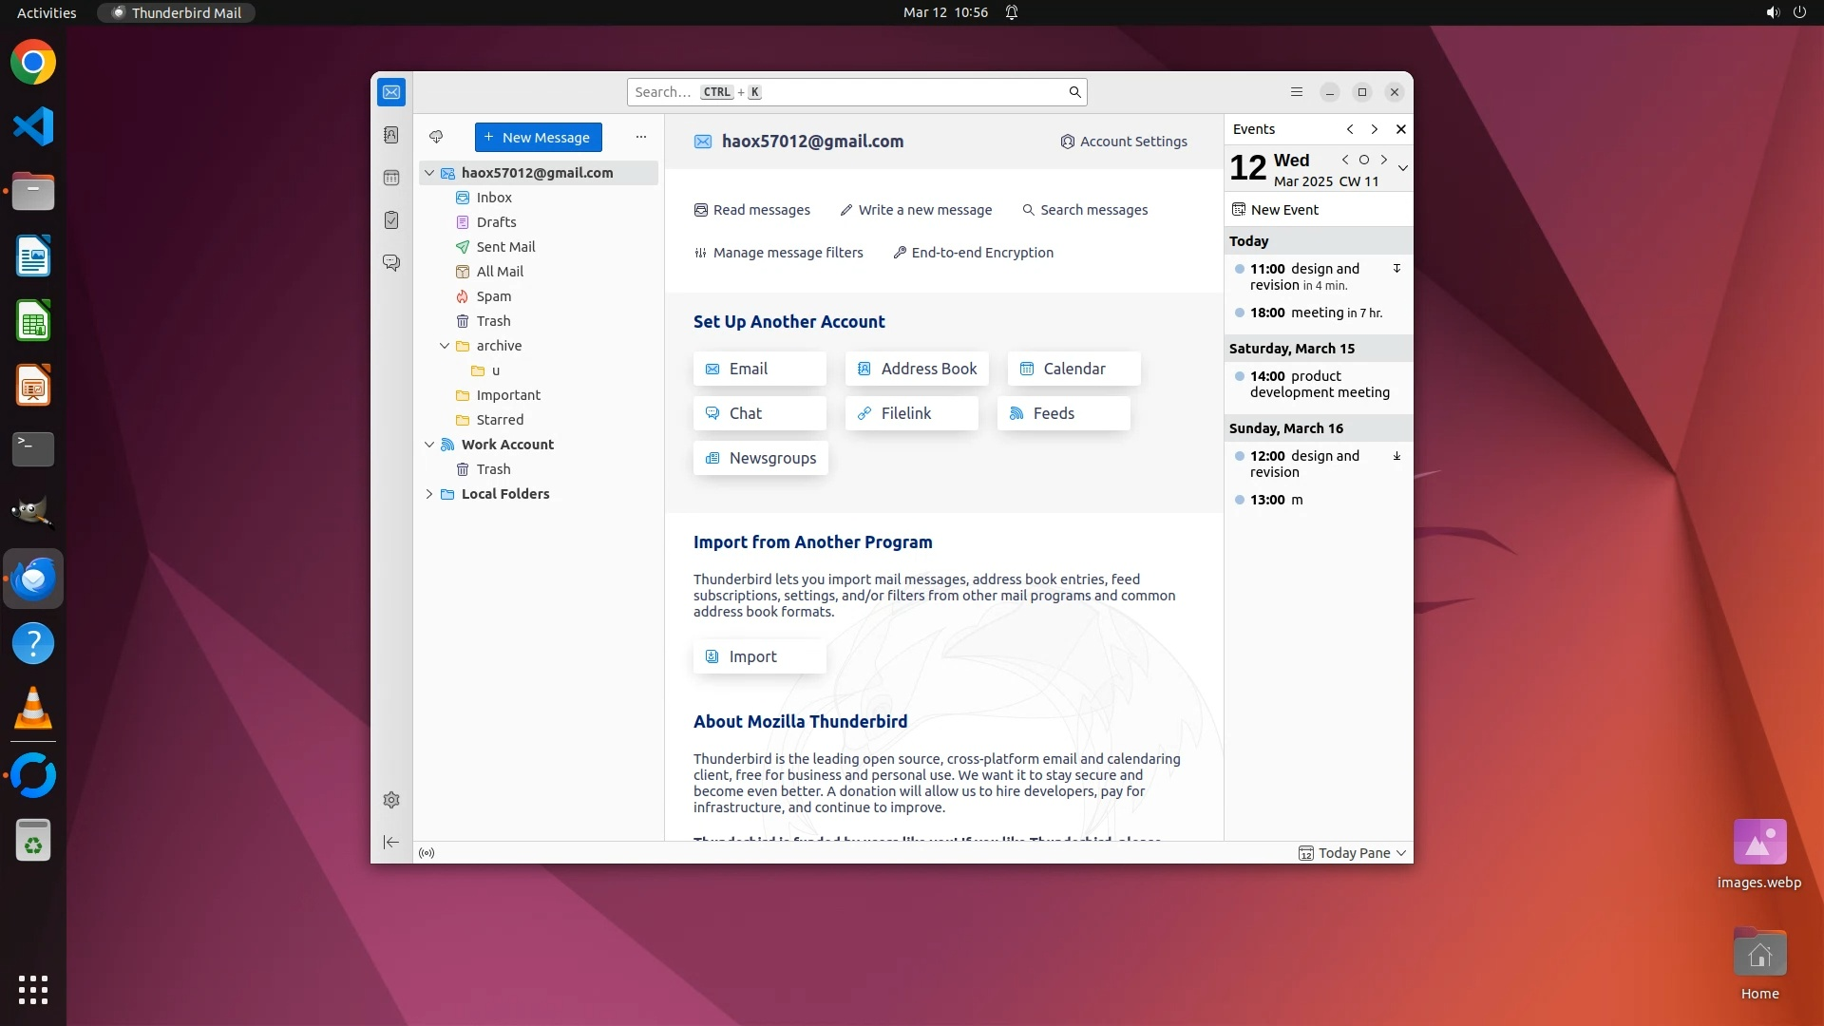Collapse the archive folder
The image size is (1824, 1026).
point(445,346)
